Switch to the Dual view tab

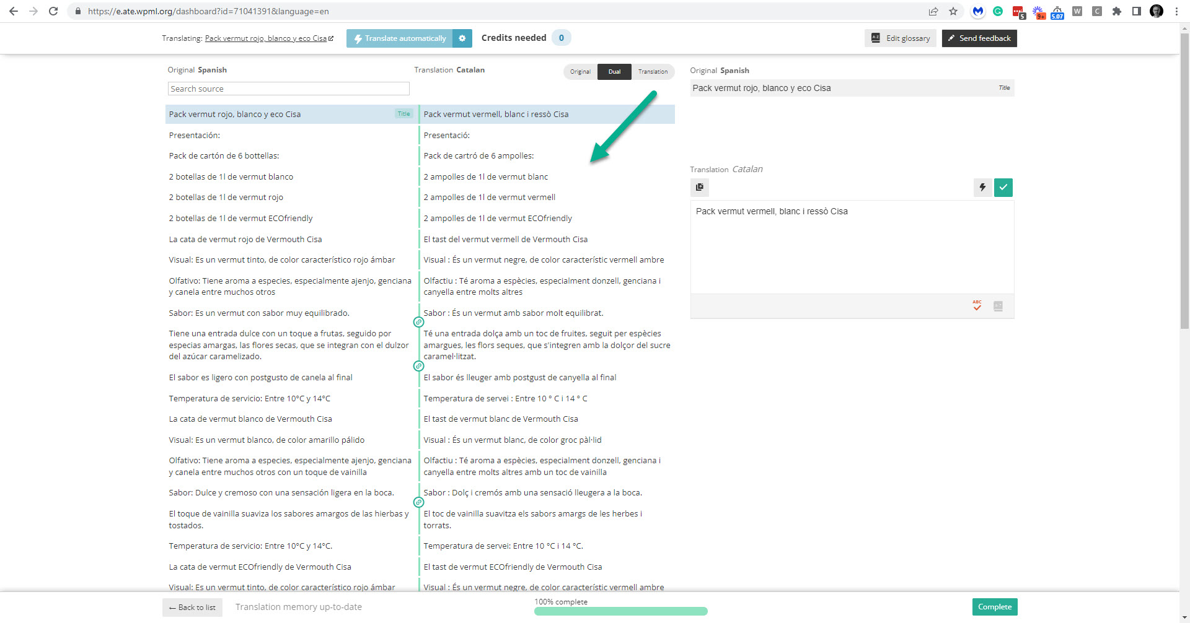[x=614, y=72]
